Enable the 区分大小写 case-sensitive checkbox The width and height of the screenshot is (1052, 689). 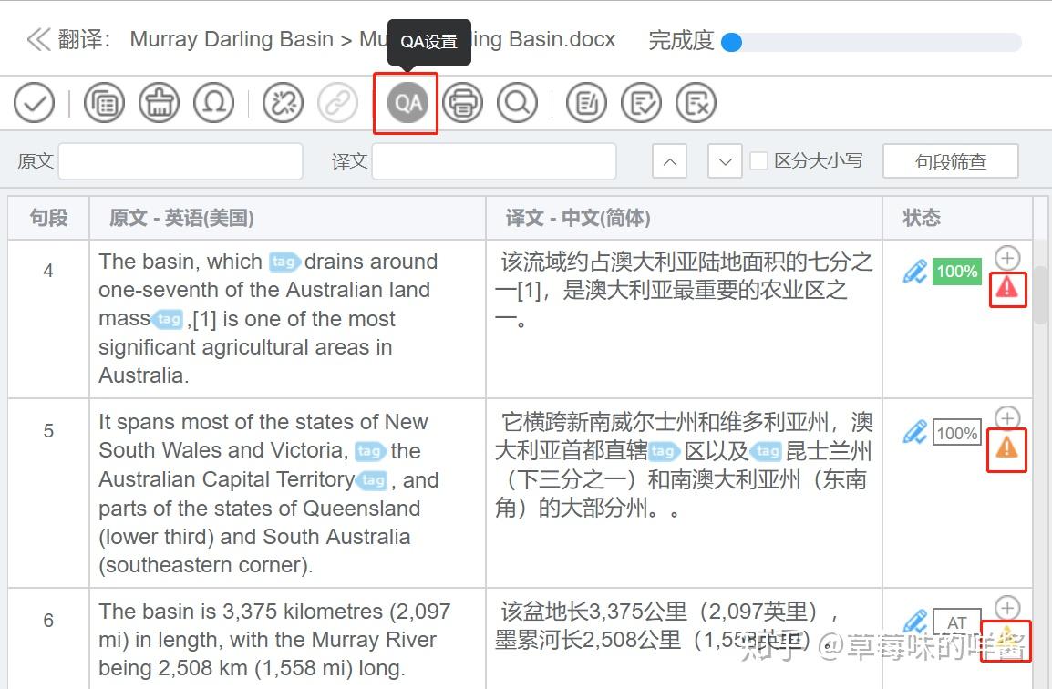(759, 160)
